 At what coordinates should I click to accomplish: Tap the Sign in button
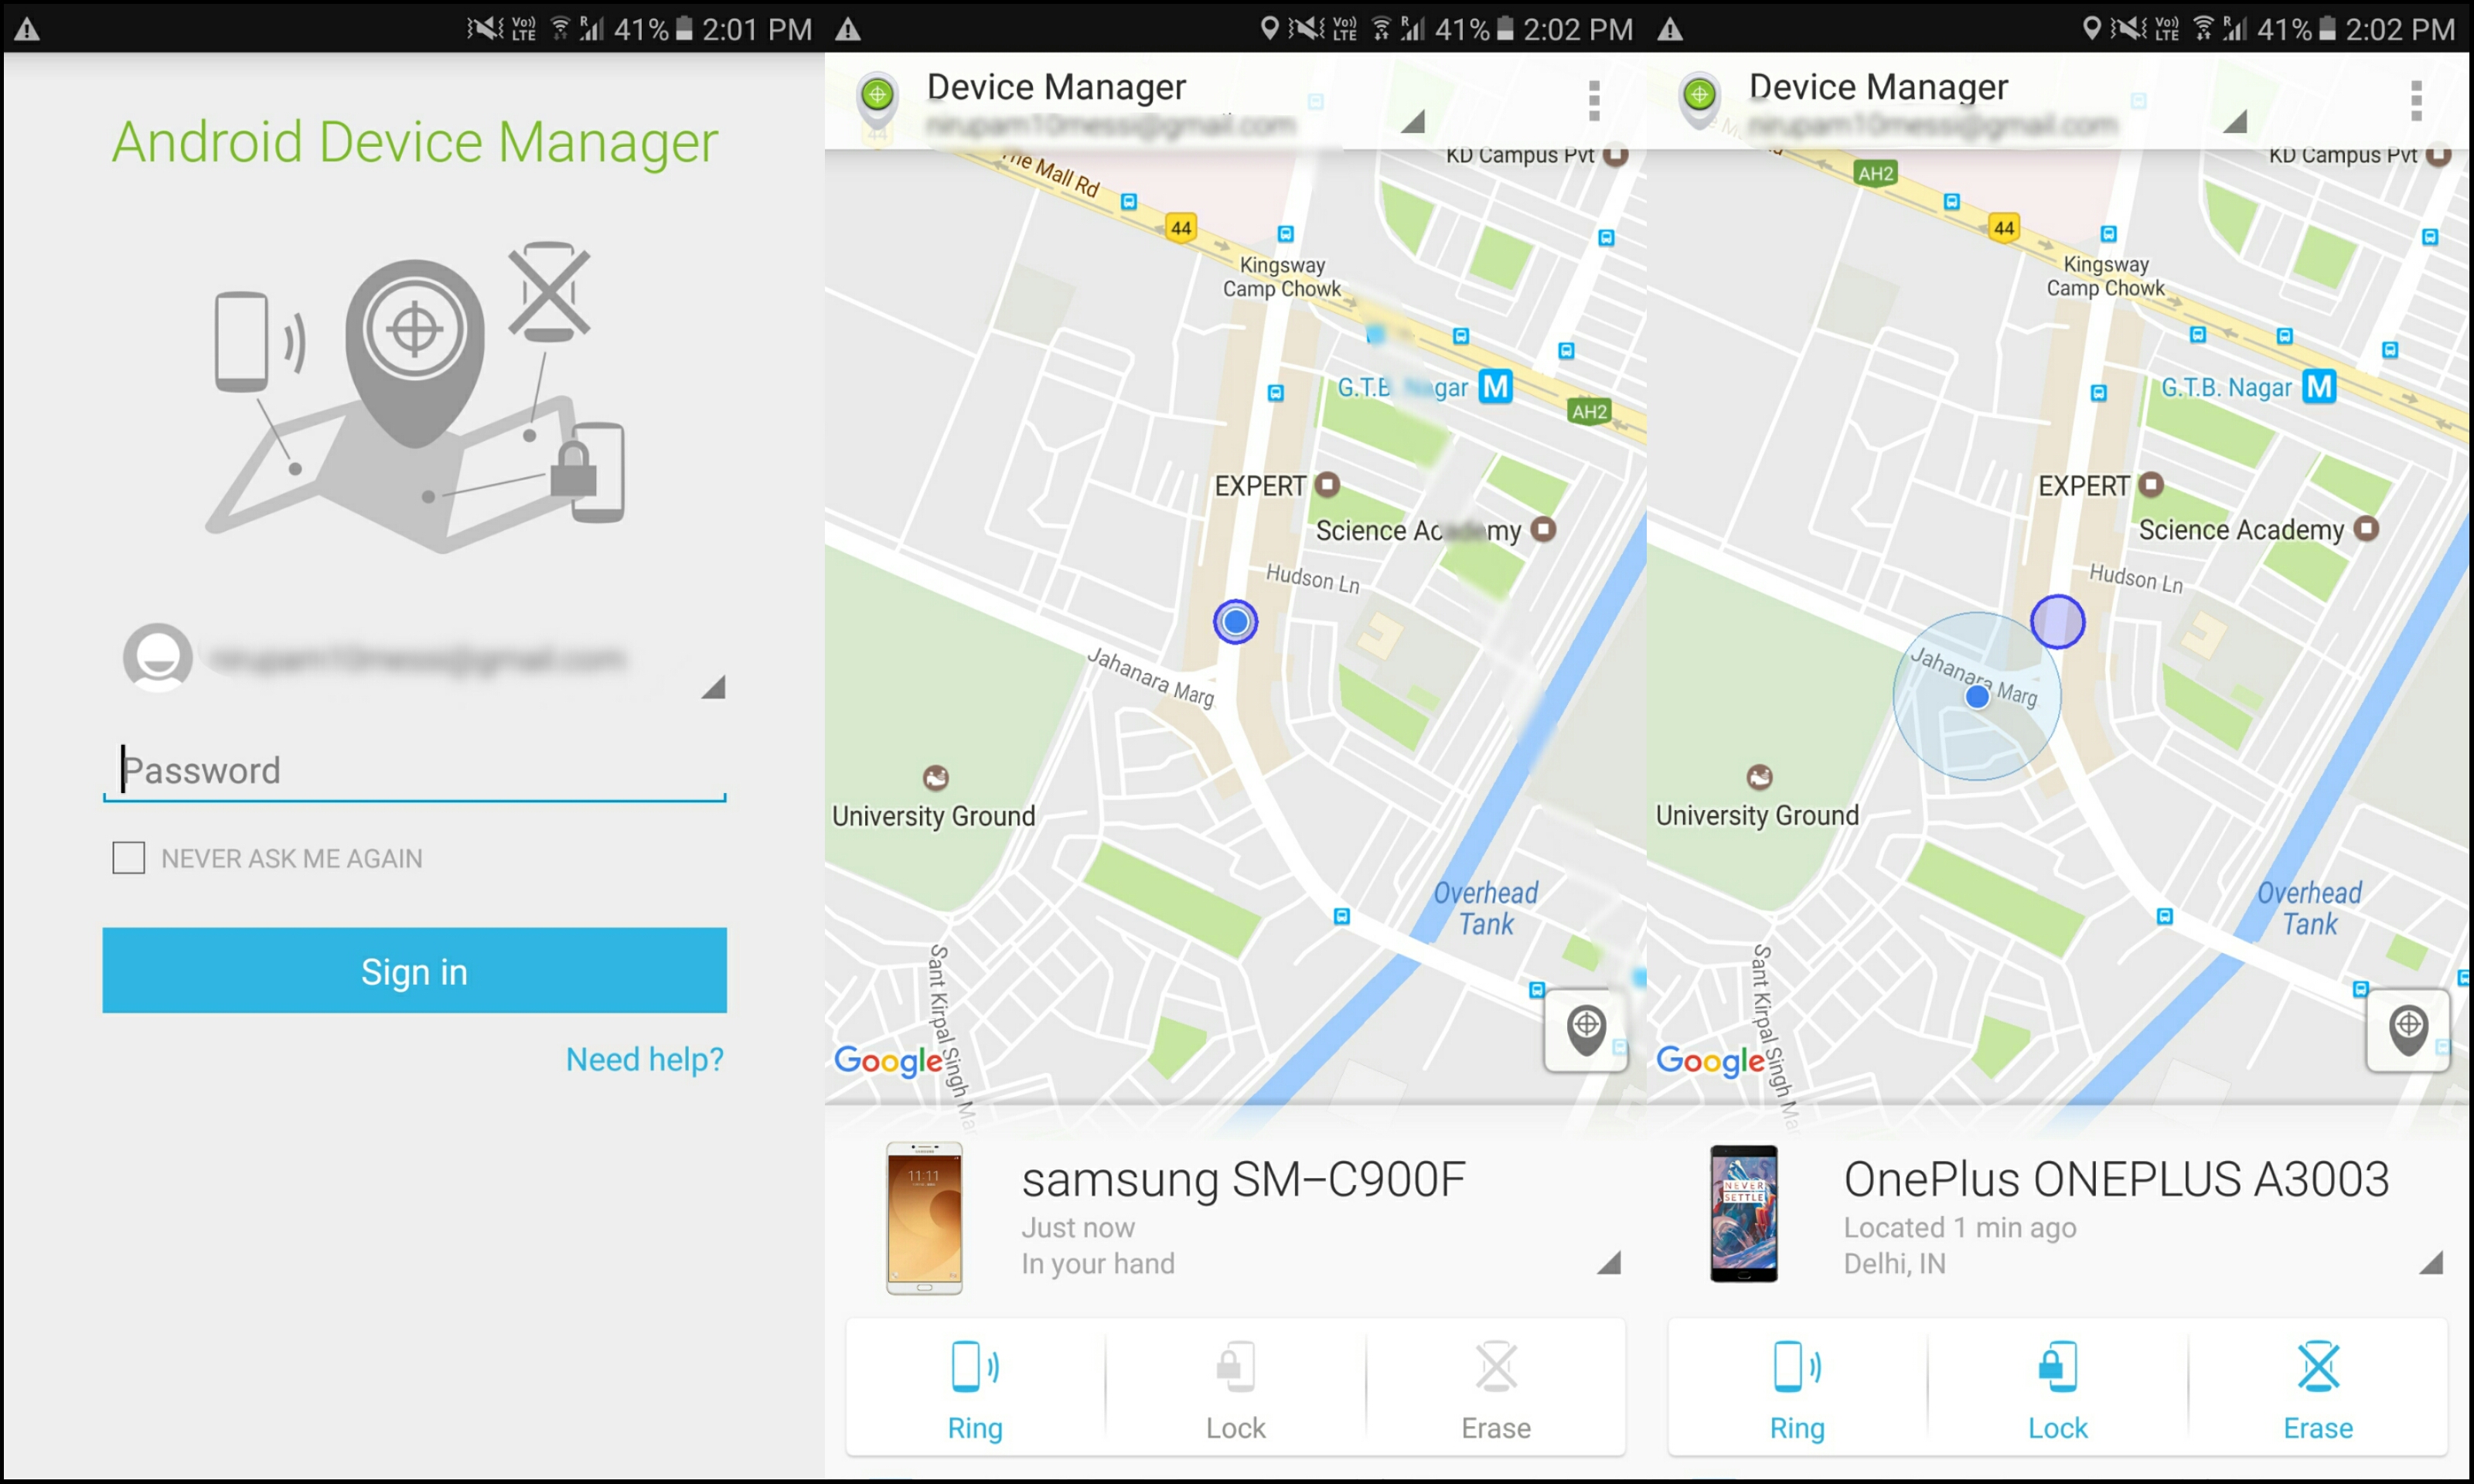[x=414, y=970]
